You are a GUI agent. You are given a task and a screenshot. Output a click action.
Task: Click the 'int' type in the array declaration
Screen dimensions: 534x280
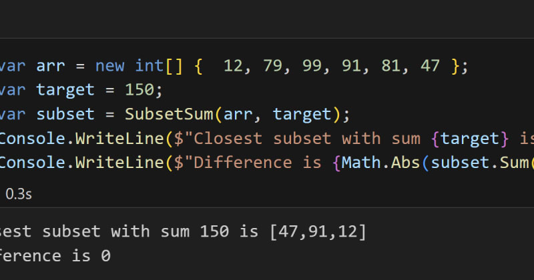149,65
